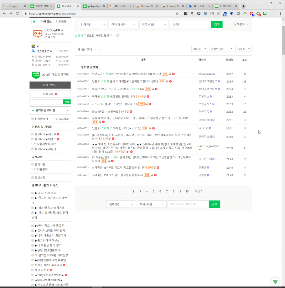Screen dimensions: 285x288
Task: Click the blue circle four-dot extension
Action: pos(205,14)
